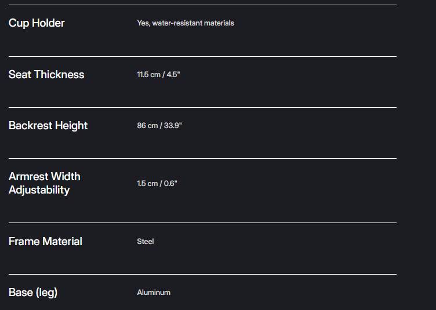This screenshot has height=310, width=436.
Task: Click the word 'Adjustability' in the armrest label
Action: [39, 190]
